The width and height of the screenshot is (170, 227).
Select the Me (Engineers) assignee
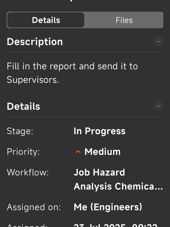pyautogui.click(x=108, y=207)
